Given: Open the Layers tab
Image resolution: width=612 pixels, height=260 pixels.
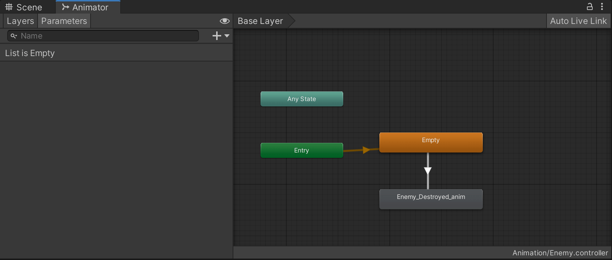Looking at the screenshot, I should point(20,21).
